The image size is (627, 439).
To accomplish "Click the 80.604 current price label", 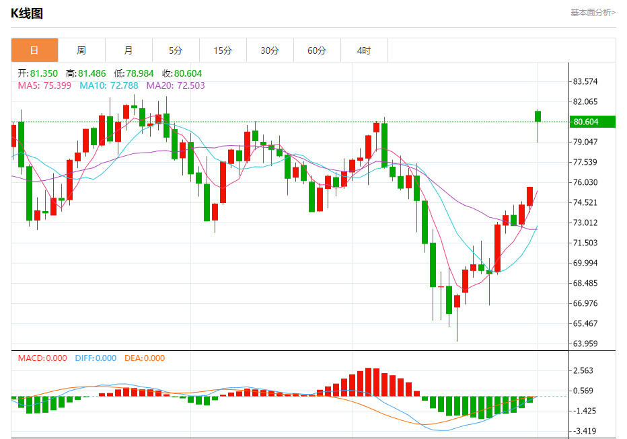I will pos(593,122).
